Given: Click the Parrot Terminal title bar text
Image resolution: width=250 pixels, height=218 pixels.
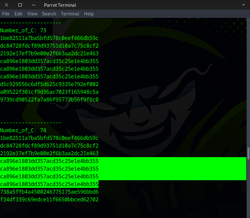Looking at the screenshot, I should point(60,5).
